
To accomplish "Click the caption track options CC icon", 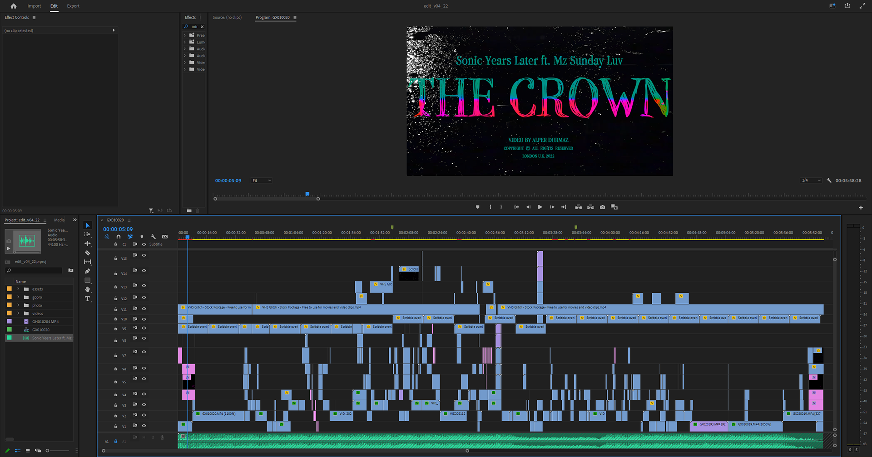I will pyautogui.click(x=165, y=237).
